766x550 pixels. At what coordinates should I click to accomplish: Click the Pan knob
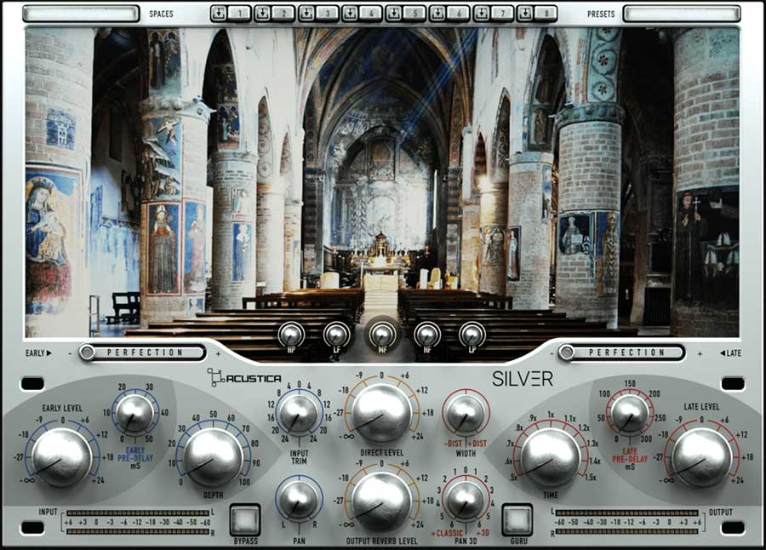tap(299, 501)
